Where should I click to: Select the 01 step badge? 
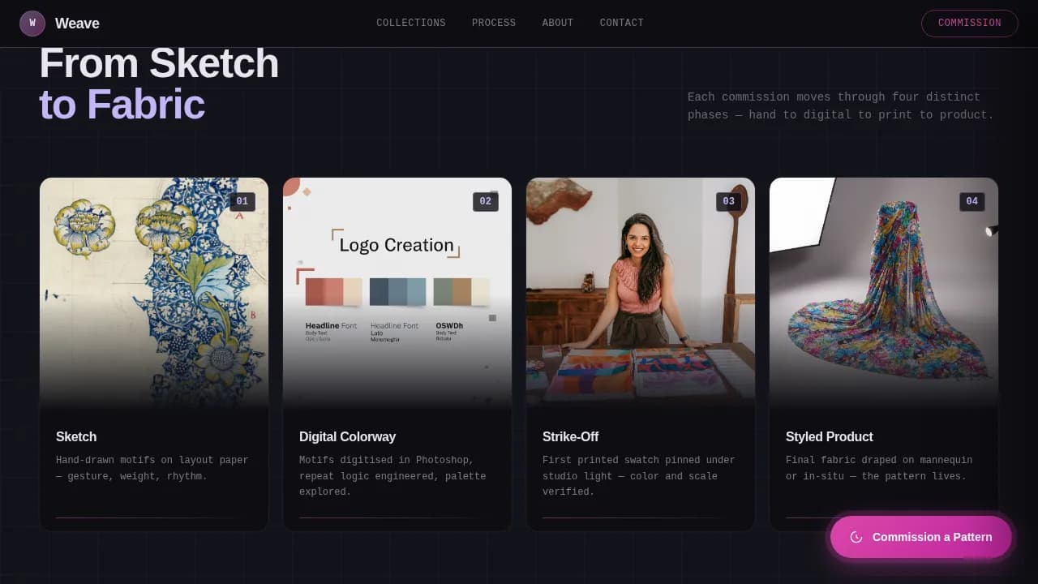[x=242, y=202]
